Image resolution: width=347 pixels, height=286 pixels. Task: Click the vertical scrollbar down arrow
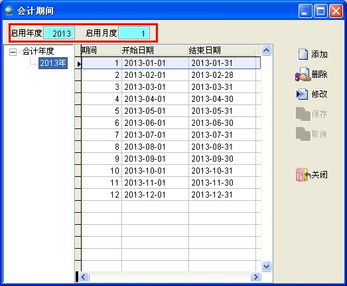pyautogui.click(x=266, y=266)
